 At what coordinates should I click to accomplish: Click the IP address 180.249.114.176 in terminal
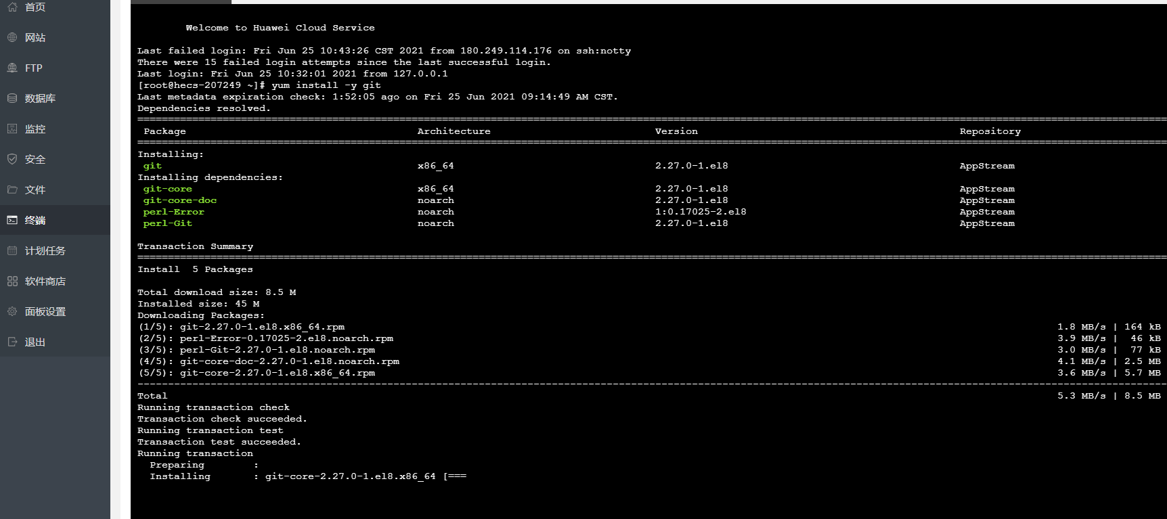point(506,51)
